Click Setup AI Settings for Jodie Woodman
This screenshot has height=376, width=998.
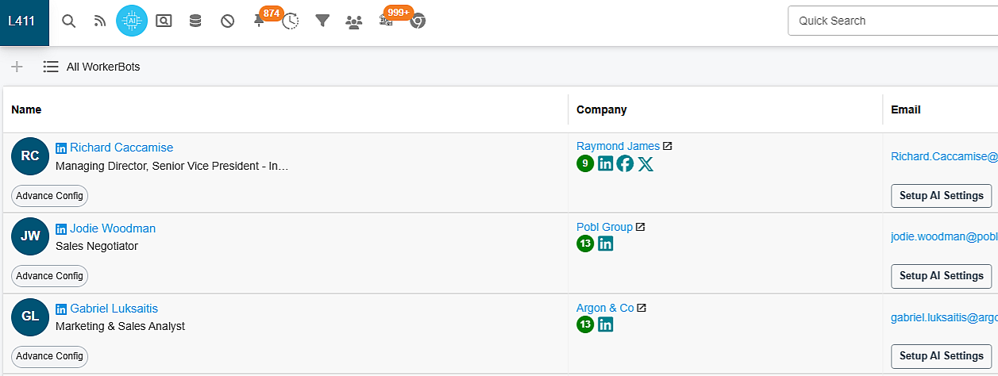point(941,276)
